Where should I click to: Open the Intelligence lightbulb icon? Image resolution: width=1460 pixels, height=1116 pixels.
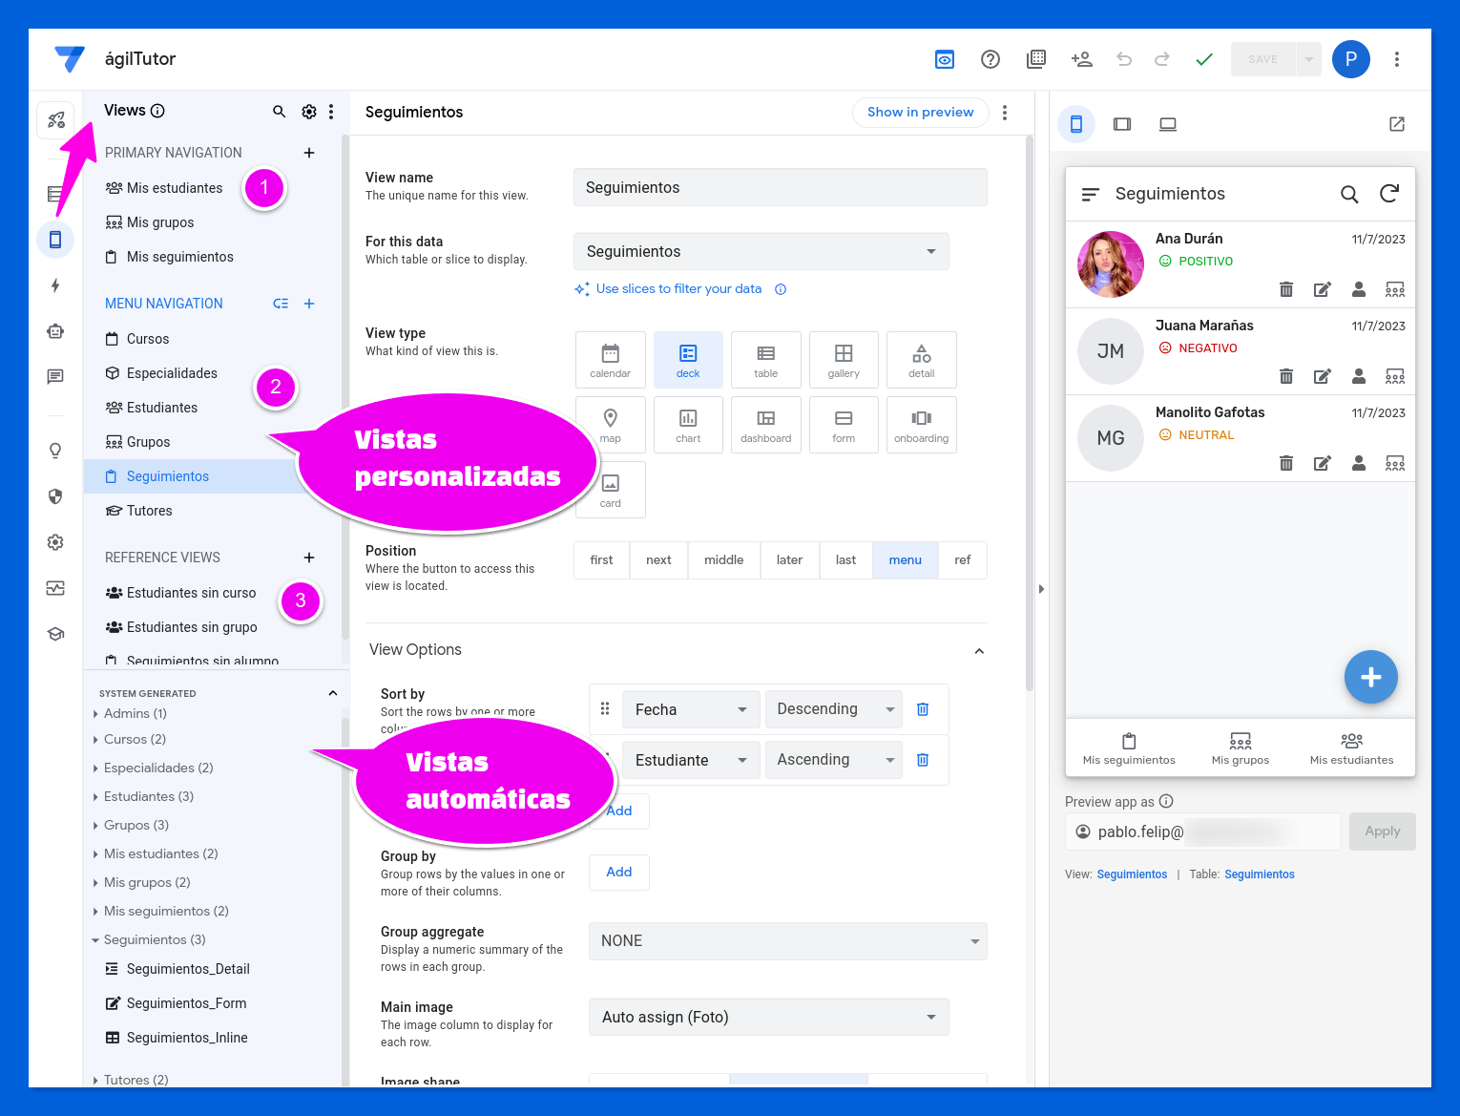click(55, 451)
